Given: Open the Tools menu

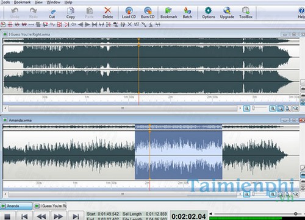Looking at the screenshot, I should 5,2.
